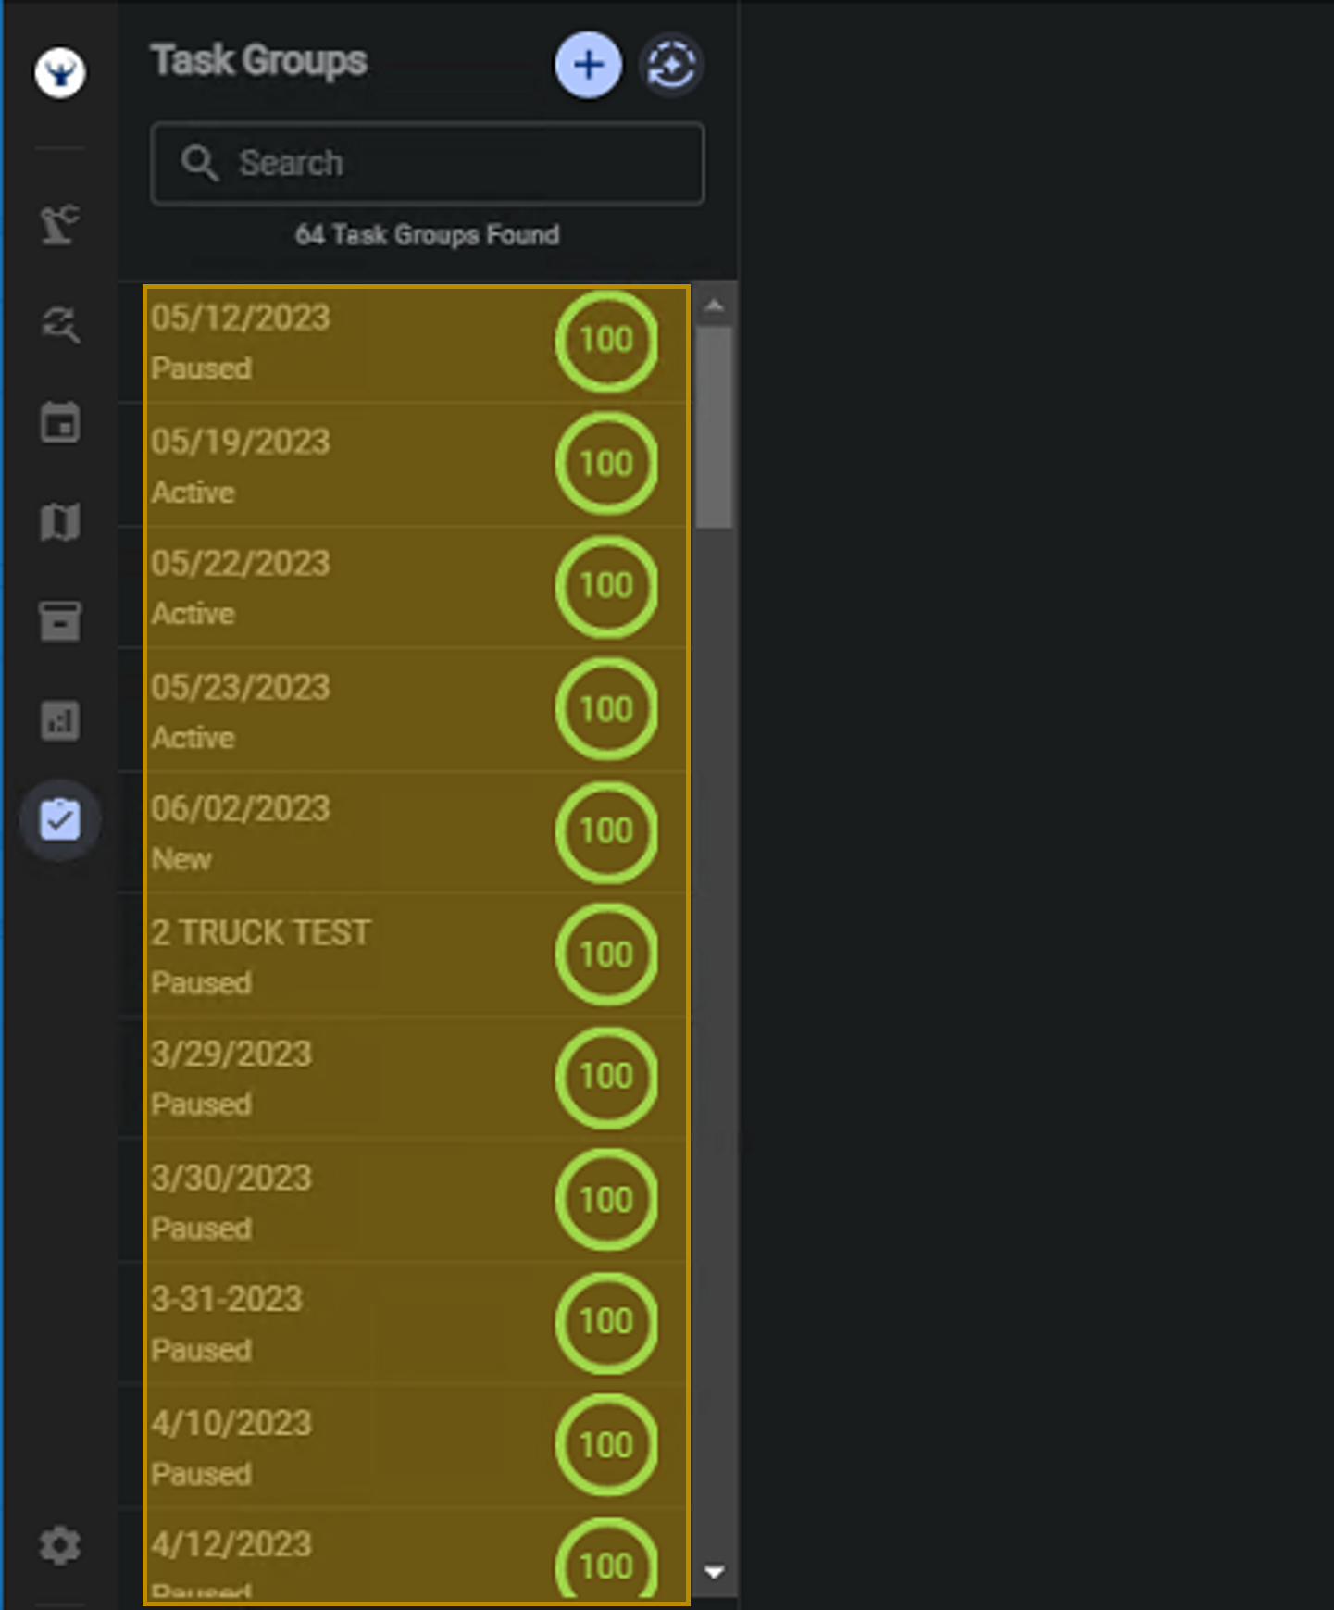Open the settings gear icon

pyautogui.click(x=60, y=1545)
